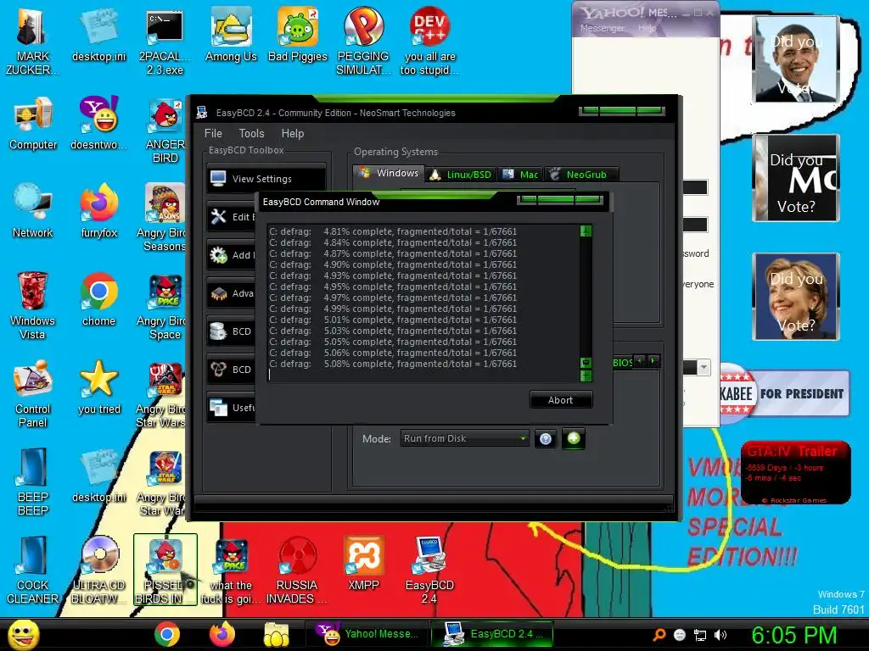The height and width of the screenshot is (651, 869).
Task: Open the Help menu in EasyBCD
Action: [293, 133]
